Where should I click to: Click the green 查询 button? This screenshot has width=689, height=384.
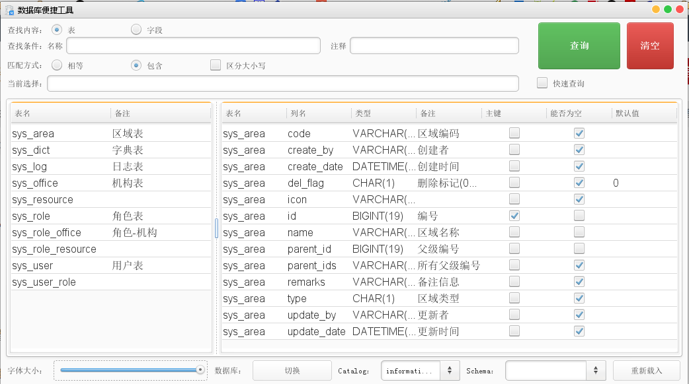(x=579, y=46)
